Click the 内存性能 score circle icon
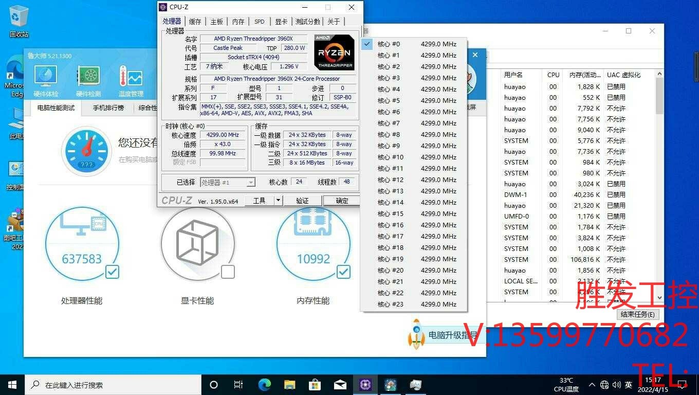This screenshot has height=395, width=699. 314,243
